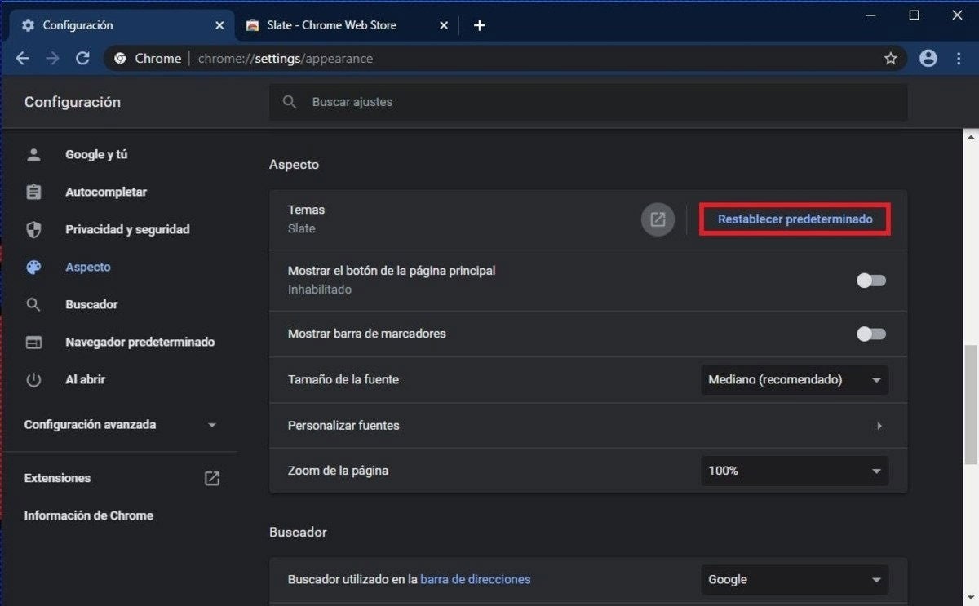Open a new tab with plus icon
The width and height of the screenshot is (979, 606).
(480, 25)
